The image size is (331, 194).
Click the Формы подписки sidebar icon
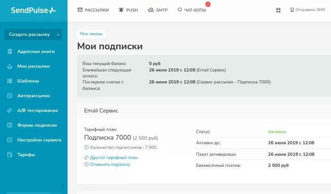pyautogui.click(x=10, y=125)
